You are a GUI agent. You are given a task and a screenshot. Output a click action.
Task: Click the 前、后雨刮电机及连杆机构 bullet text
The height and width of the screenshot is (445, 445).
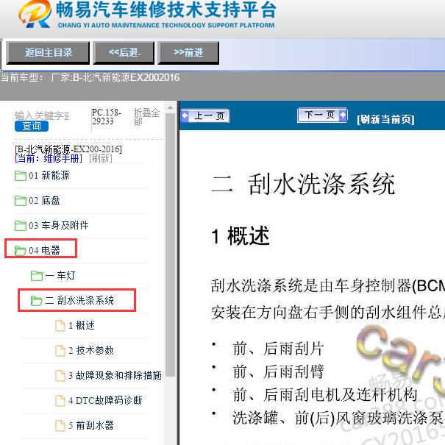tap(325, 395)
